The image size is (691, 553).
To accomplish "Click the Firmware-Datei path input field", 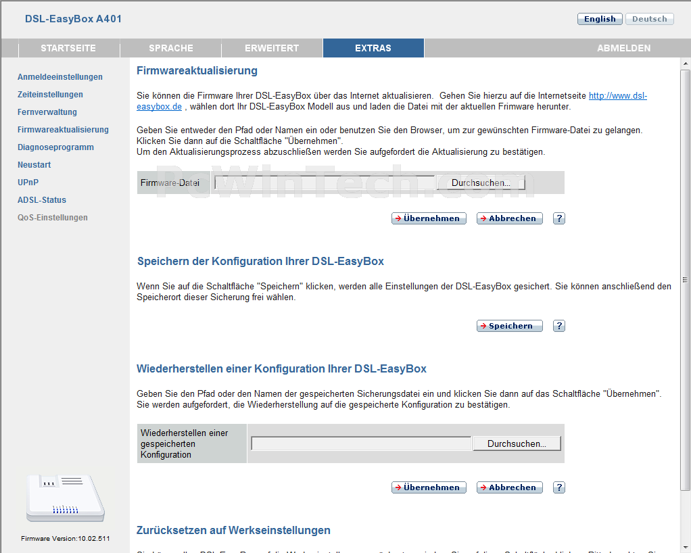I will click(x=325, y=183).
